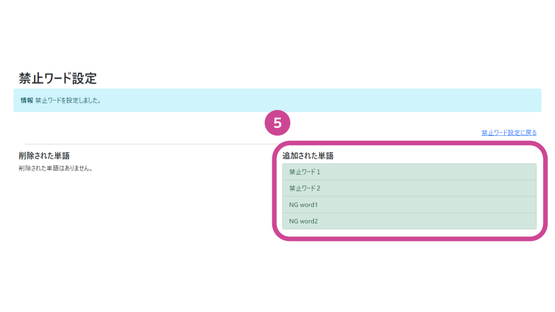Click the 禁止ワード設定 page heading

tap(58, 78)
